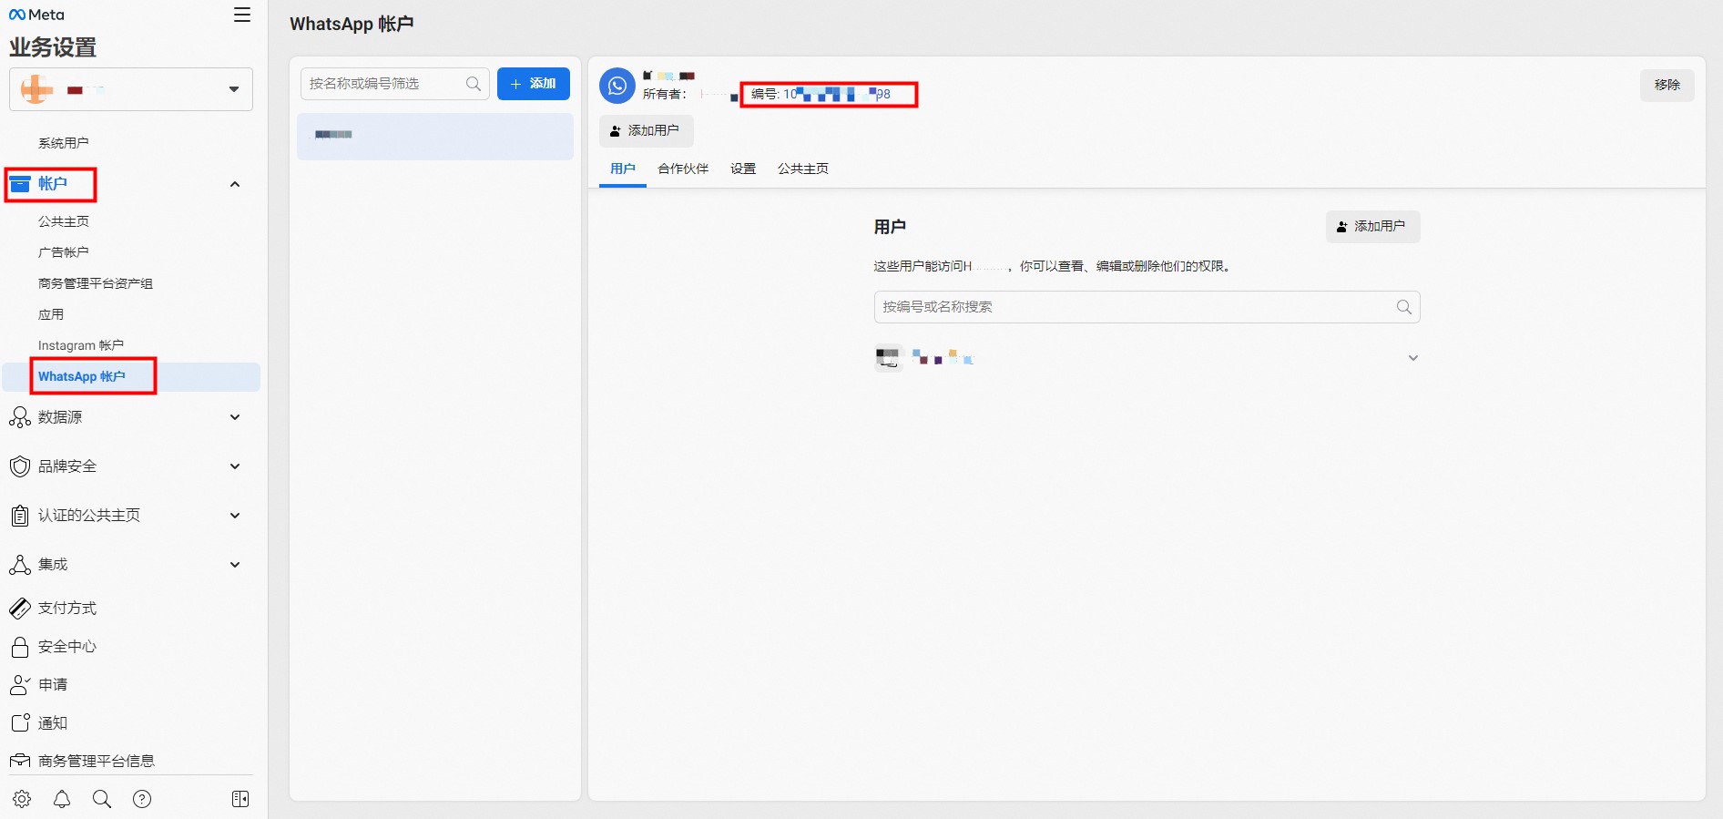Expand the 品牌安全 section chevron
The width and height of the screenshot is (1723, 819).
pos(235,466)
